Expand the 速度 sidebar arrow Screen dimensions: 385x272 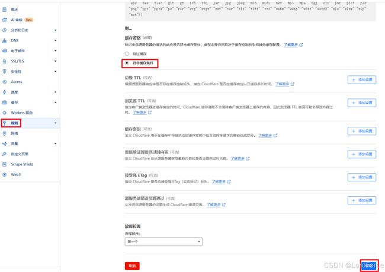[x=56, y=92]
